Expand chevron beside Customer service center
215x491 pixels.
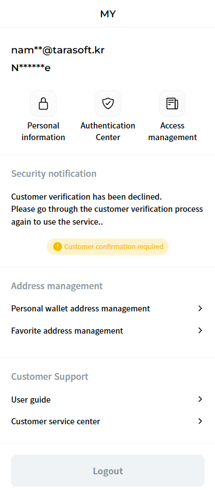(201, 421)
